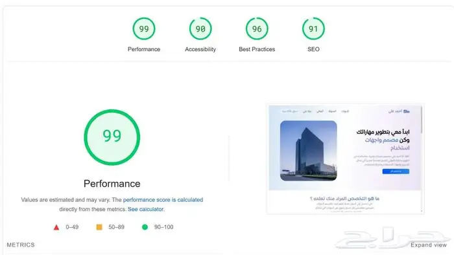Click the 'Best Practices' label text
Screen dimensions: 454x255
point(257,49)
